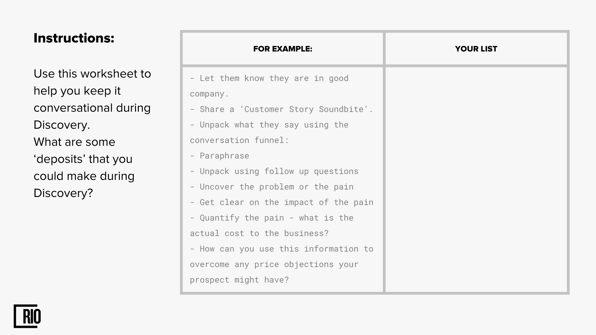The height and width of the screenshot is (335, 596).
Task: Click 'actual cost to the business?' text
Action: click(x=259, y=233)
